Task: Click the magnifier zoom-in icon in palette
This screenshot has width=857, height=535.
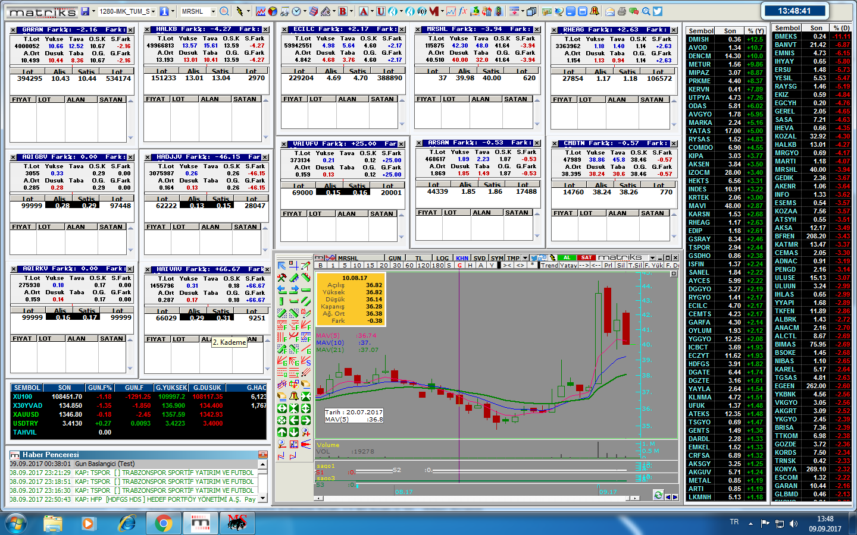Action: (x=306, y=432)
